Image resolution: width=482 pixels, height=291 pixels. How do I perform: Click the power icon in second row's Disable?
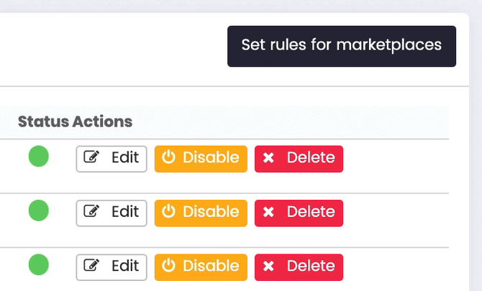168,212
